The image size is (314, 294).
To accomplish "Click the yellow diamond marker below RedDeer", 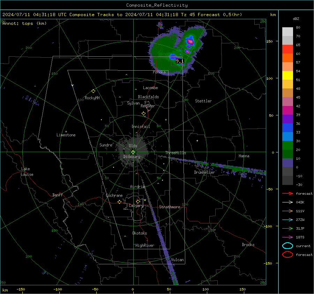I will [143, 114].
